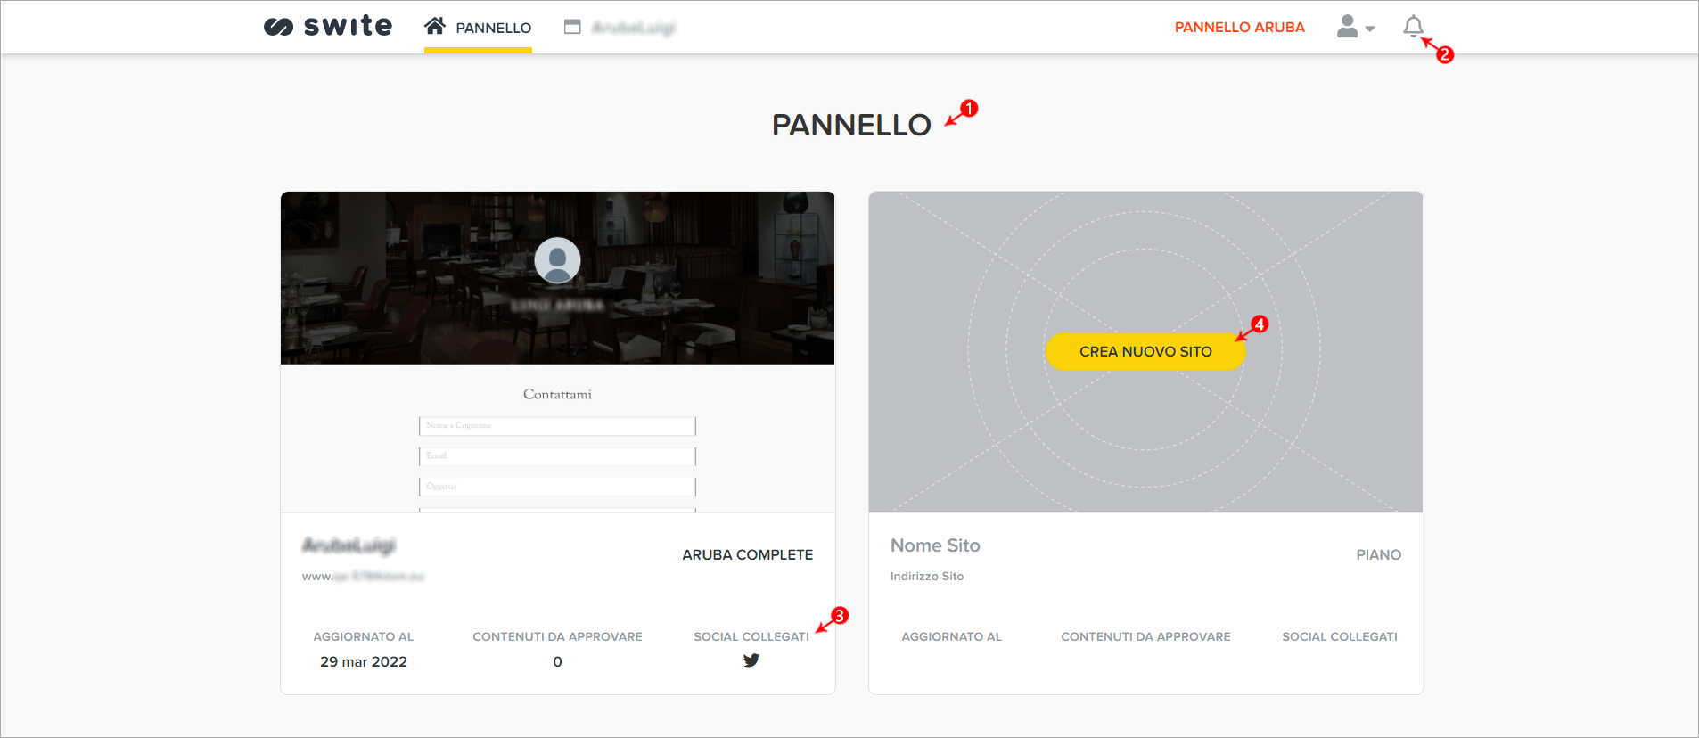Open the restaurant site preview thumbnail

pos(557,351)
